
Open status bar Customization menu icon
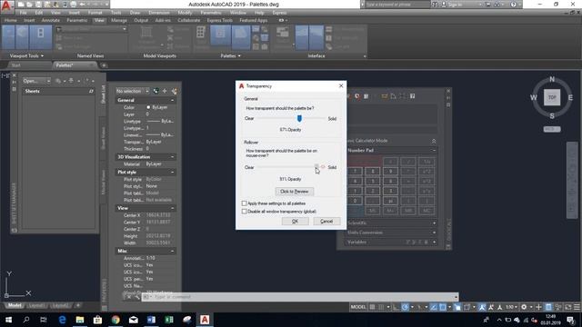[x=577, y=307]
